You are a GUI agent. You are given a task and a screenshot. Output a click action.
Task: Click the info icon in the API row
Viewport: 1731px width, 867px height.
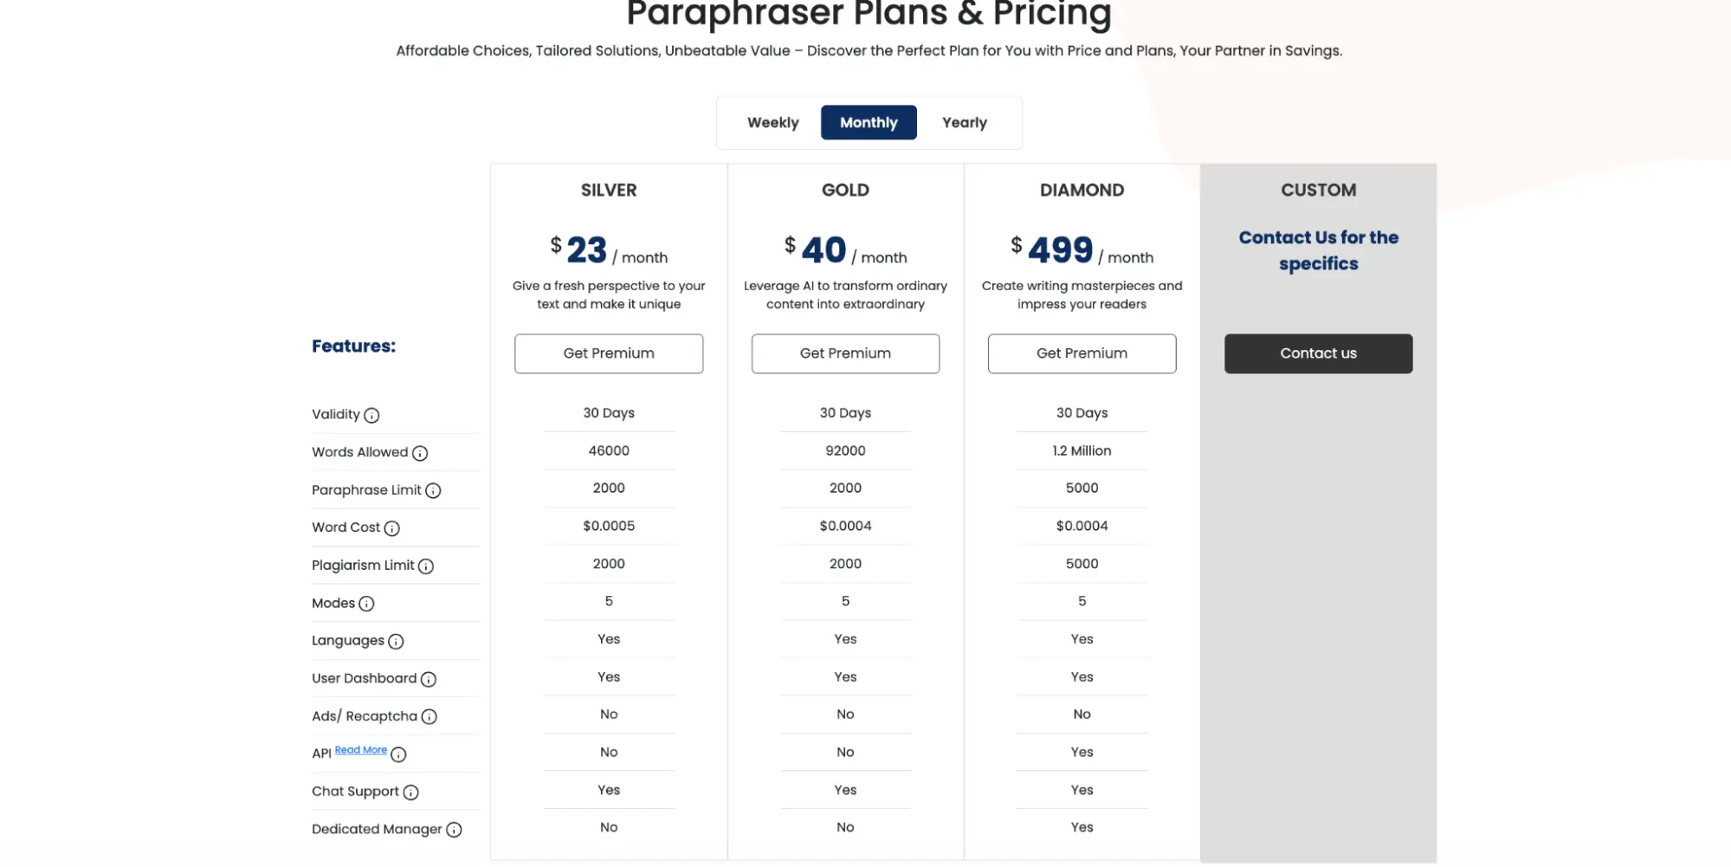point(398,754)
